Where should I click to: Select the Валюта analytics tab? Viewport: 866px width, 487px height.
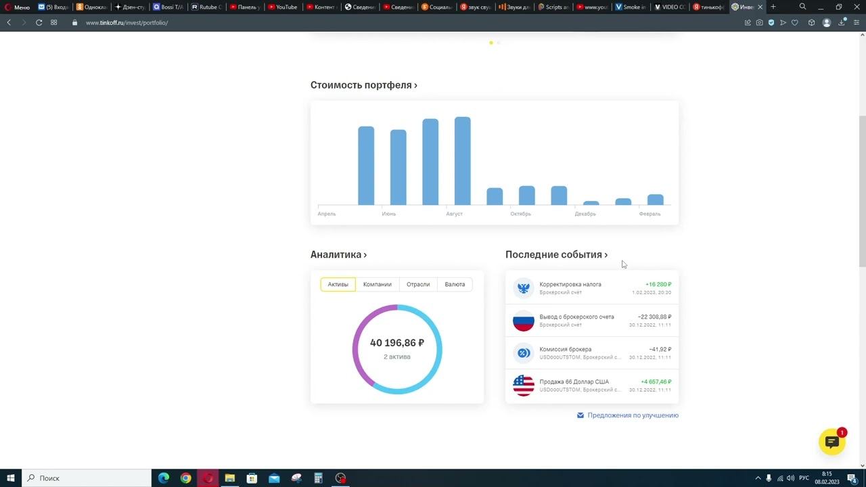455,284
